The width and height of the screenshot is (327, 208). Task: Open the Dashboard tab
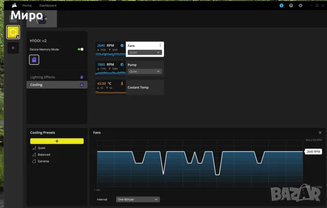pyautogui.click(x=48, y=6)
